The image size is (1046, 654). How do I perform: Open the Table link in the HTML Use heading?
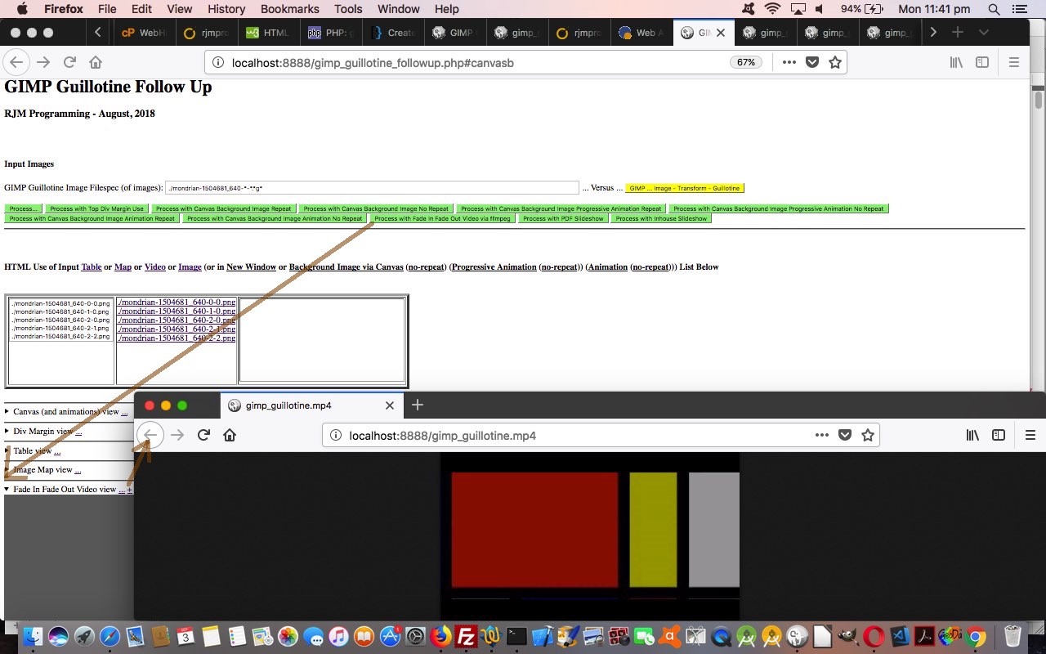pos(92,267)
